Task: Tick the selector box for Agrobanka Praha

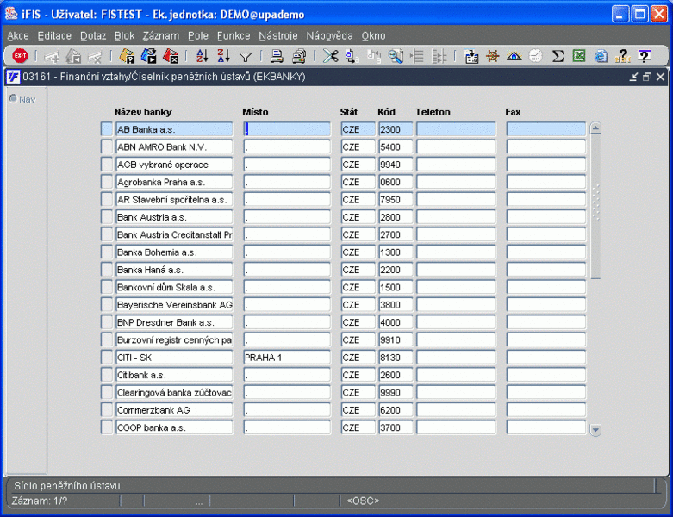Action: [x=107, y=182]
